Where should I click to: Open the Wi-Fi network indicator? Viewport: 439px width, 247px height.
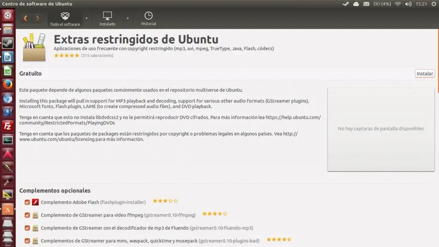click(398, 4)
